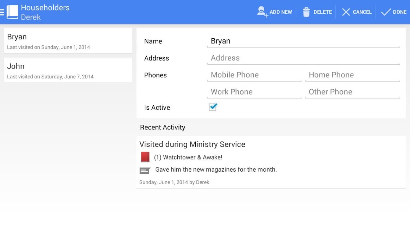Click the Address label text
The height and width of the screenshot is (225, 410).
pyautogui.click(x=156, y=58)
